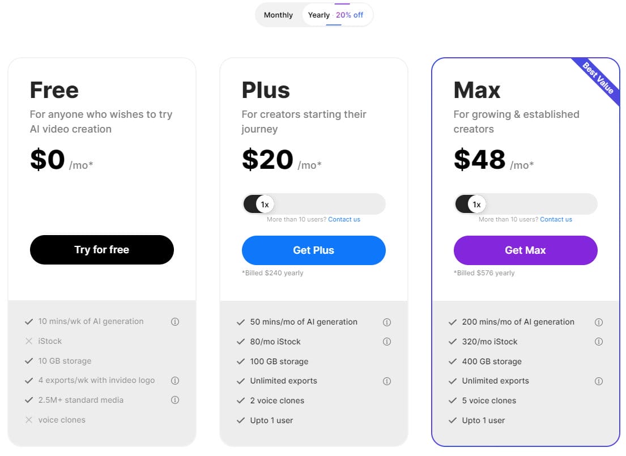Click info icon for Max Unlimited exports
The height and width of the screenshot is (456, 626).
tap(599, 381)
